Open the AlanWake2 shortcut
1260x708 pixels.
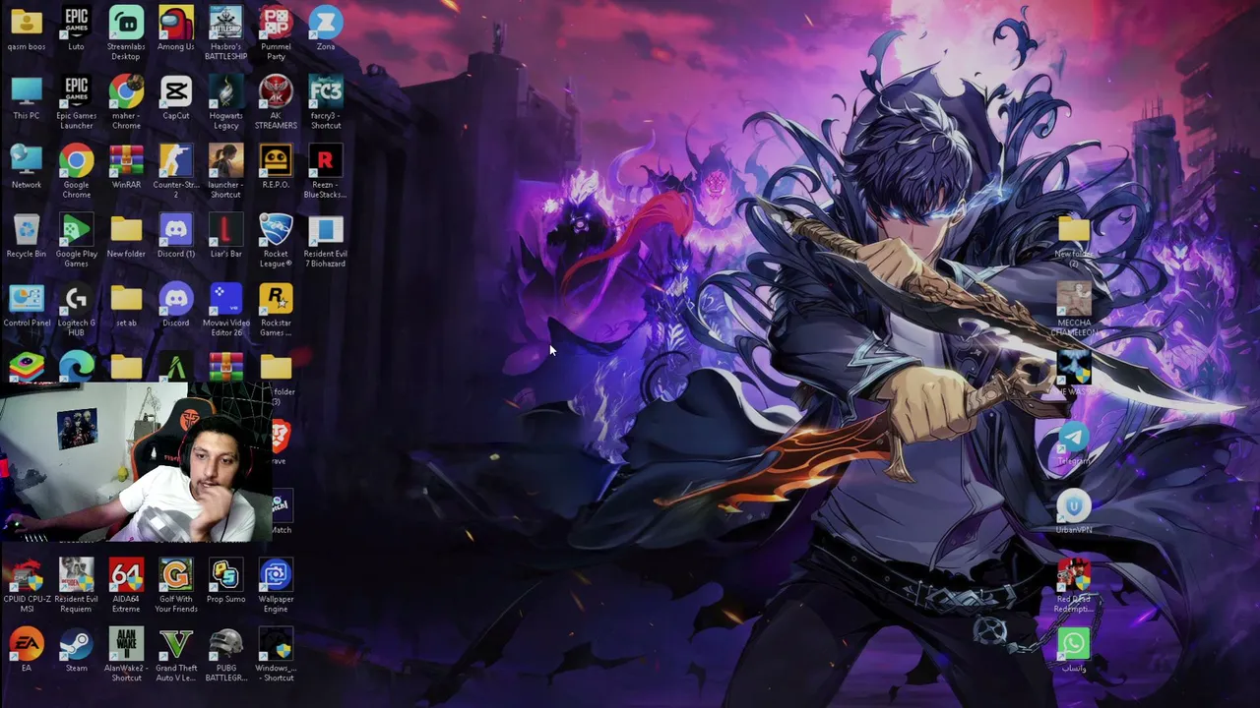tap(126, 655)
